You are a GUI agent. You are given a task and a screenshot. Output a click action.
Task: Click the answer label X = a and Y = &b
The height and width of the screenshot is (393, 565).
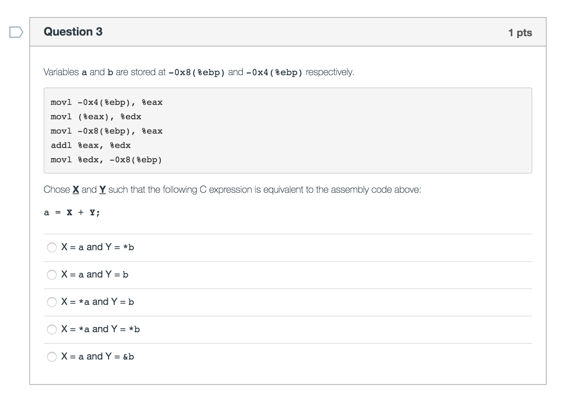(x=97, y=356)
